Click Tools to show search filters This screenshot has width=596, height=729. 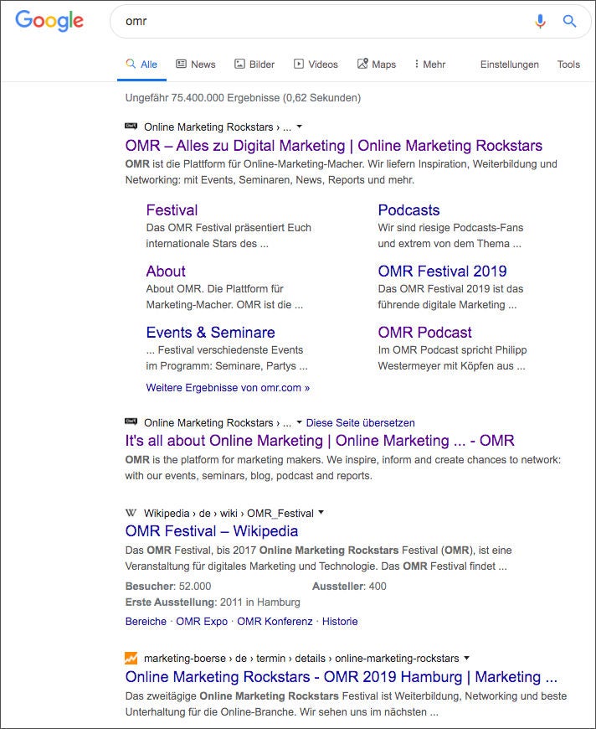568,65
